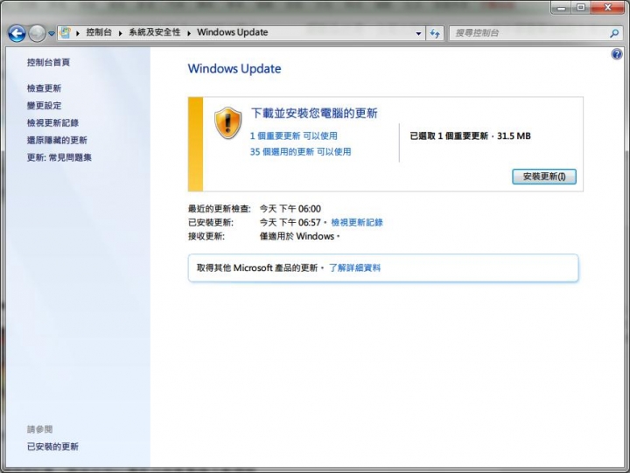Click the search magnifier icon
630x473 pixels.
tap(614, 33)
